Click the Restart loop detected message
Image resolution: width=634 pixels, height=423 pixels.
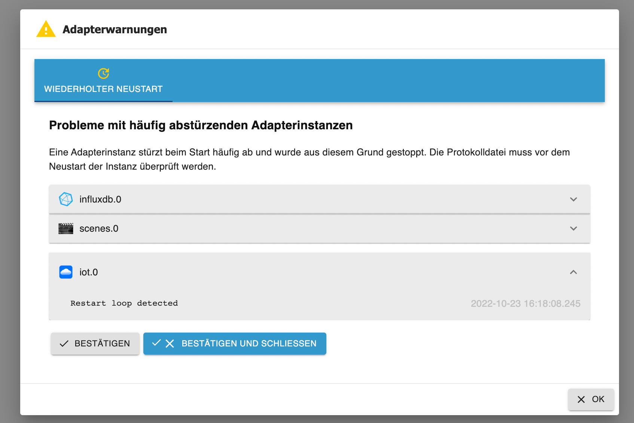point(124,303)
